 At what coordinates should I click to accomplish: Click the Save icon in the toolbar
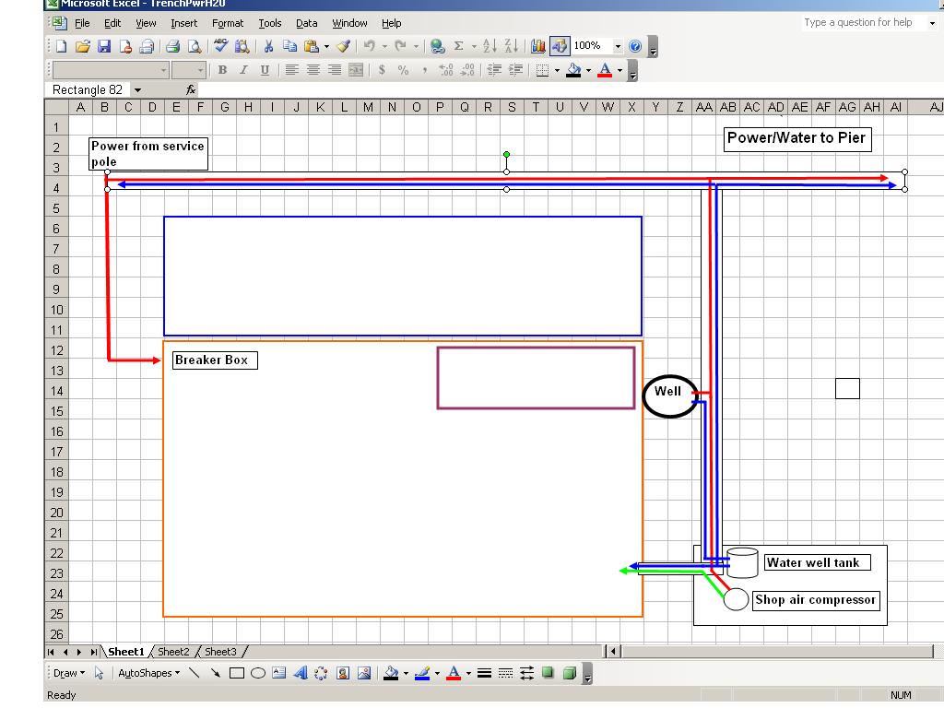pyautogui.click(x=104, y=46)
